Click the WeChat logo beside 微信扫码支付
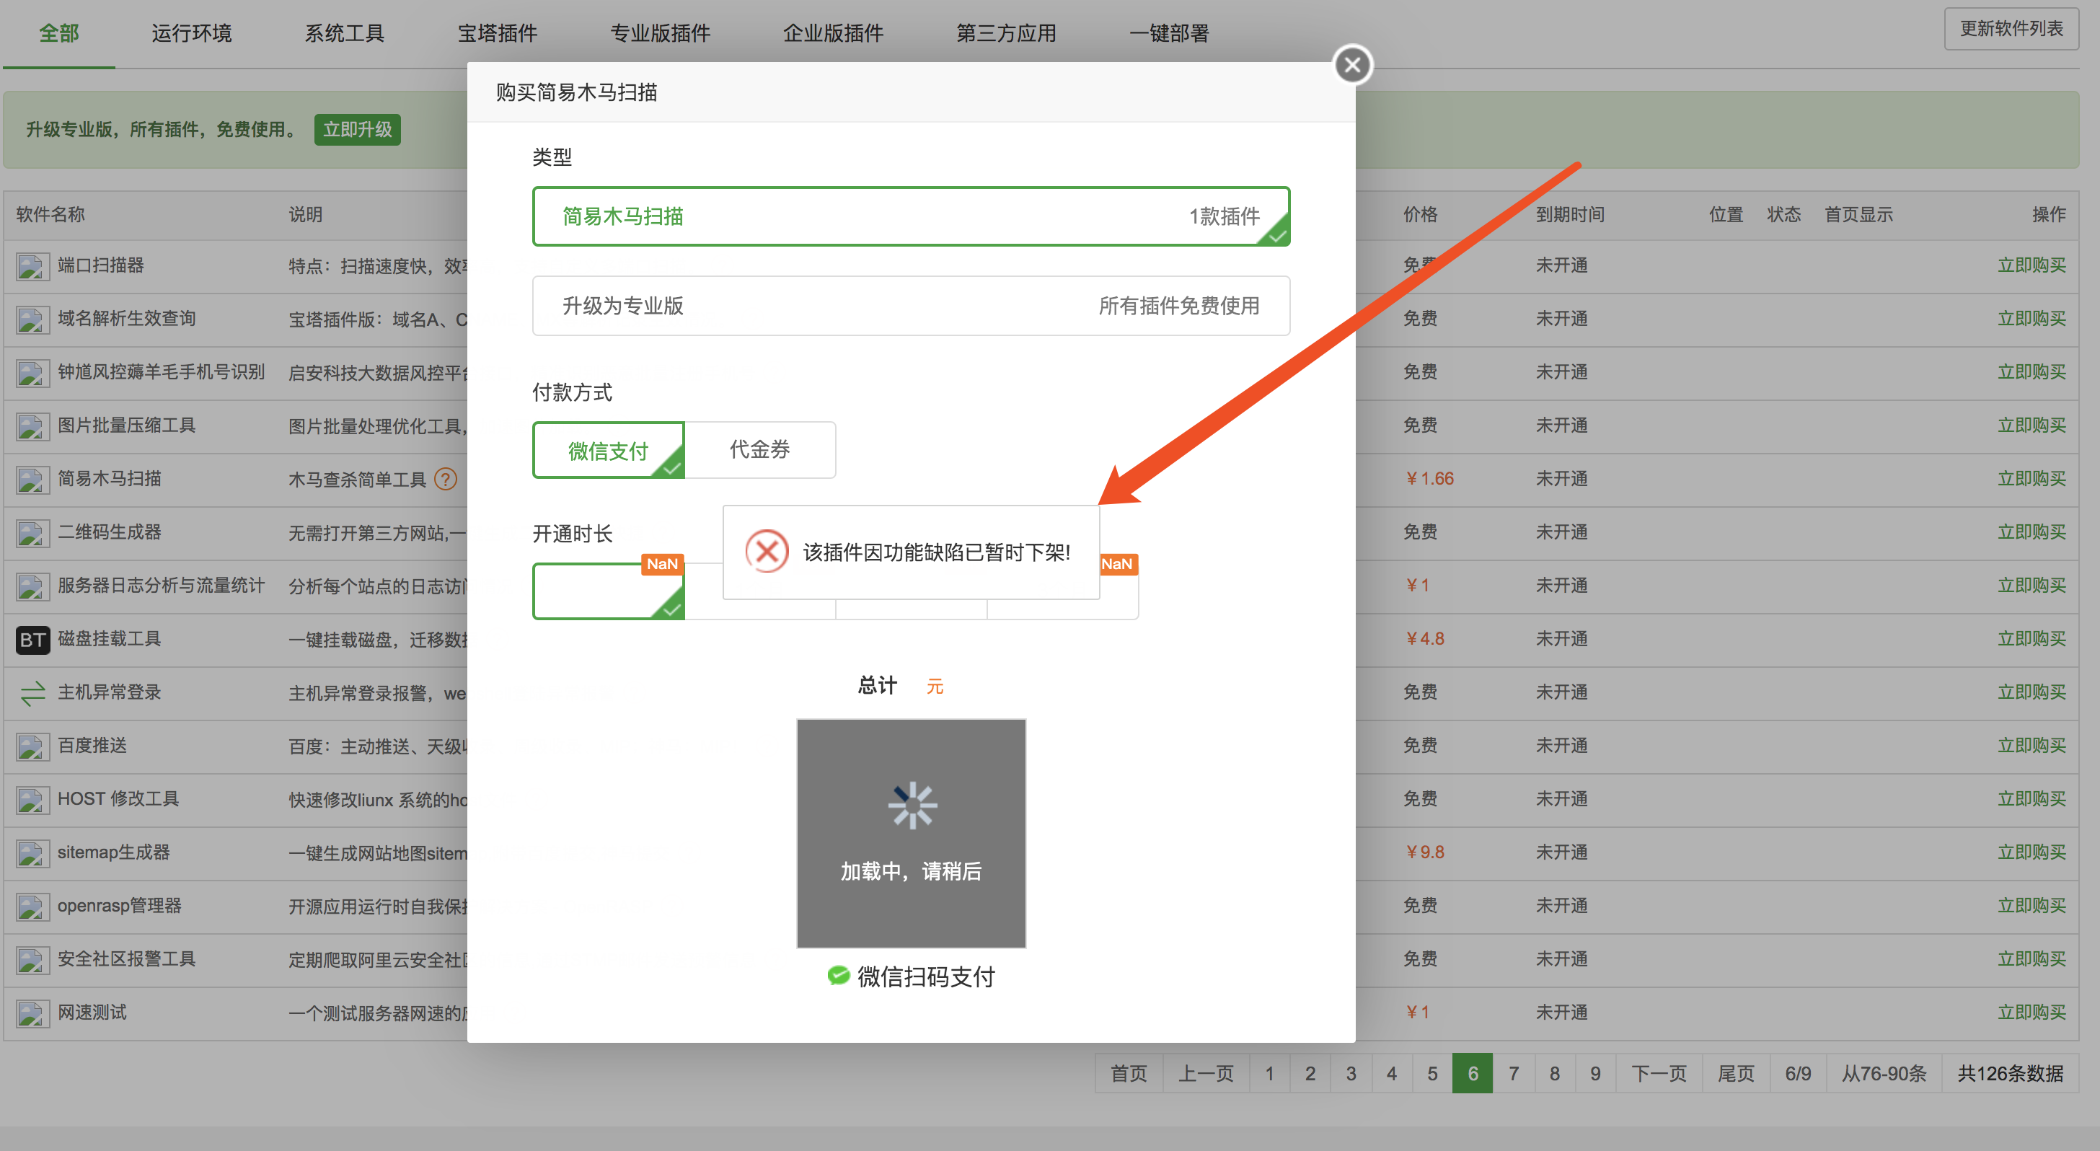 [837, 976]
